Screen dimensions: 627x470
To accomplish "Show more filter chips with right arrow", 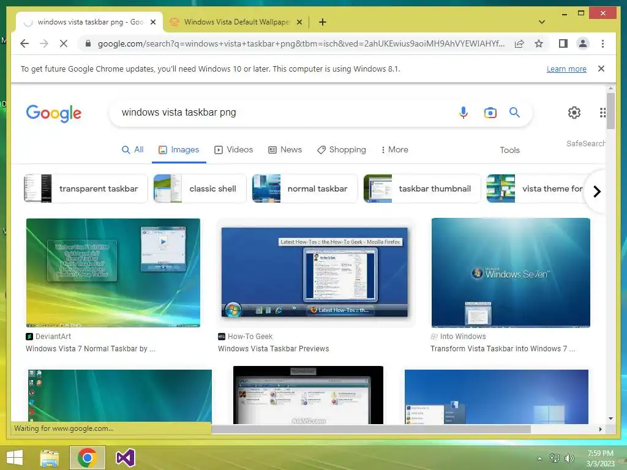I will click(596, 192).
